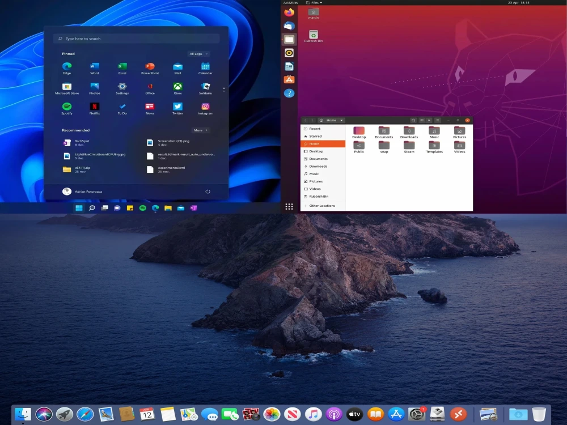The width and height of the screenshot is (567, 425).
Task: Select Rubbish Bin in Files sidebar
Action: [323, 196]
